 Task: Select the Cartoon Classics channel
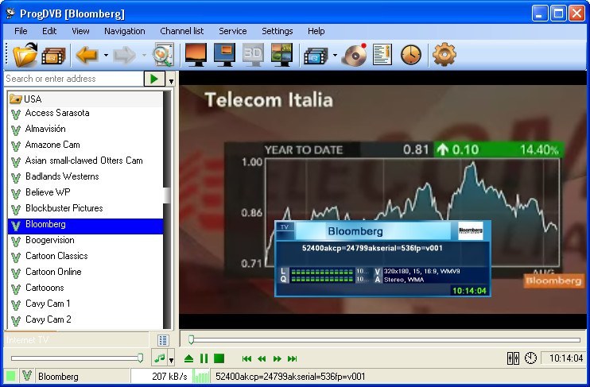(x=85, y=256)
